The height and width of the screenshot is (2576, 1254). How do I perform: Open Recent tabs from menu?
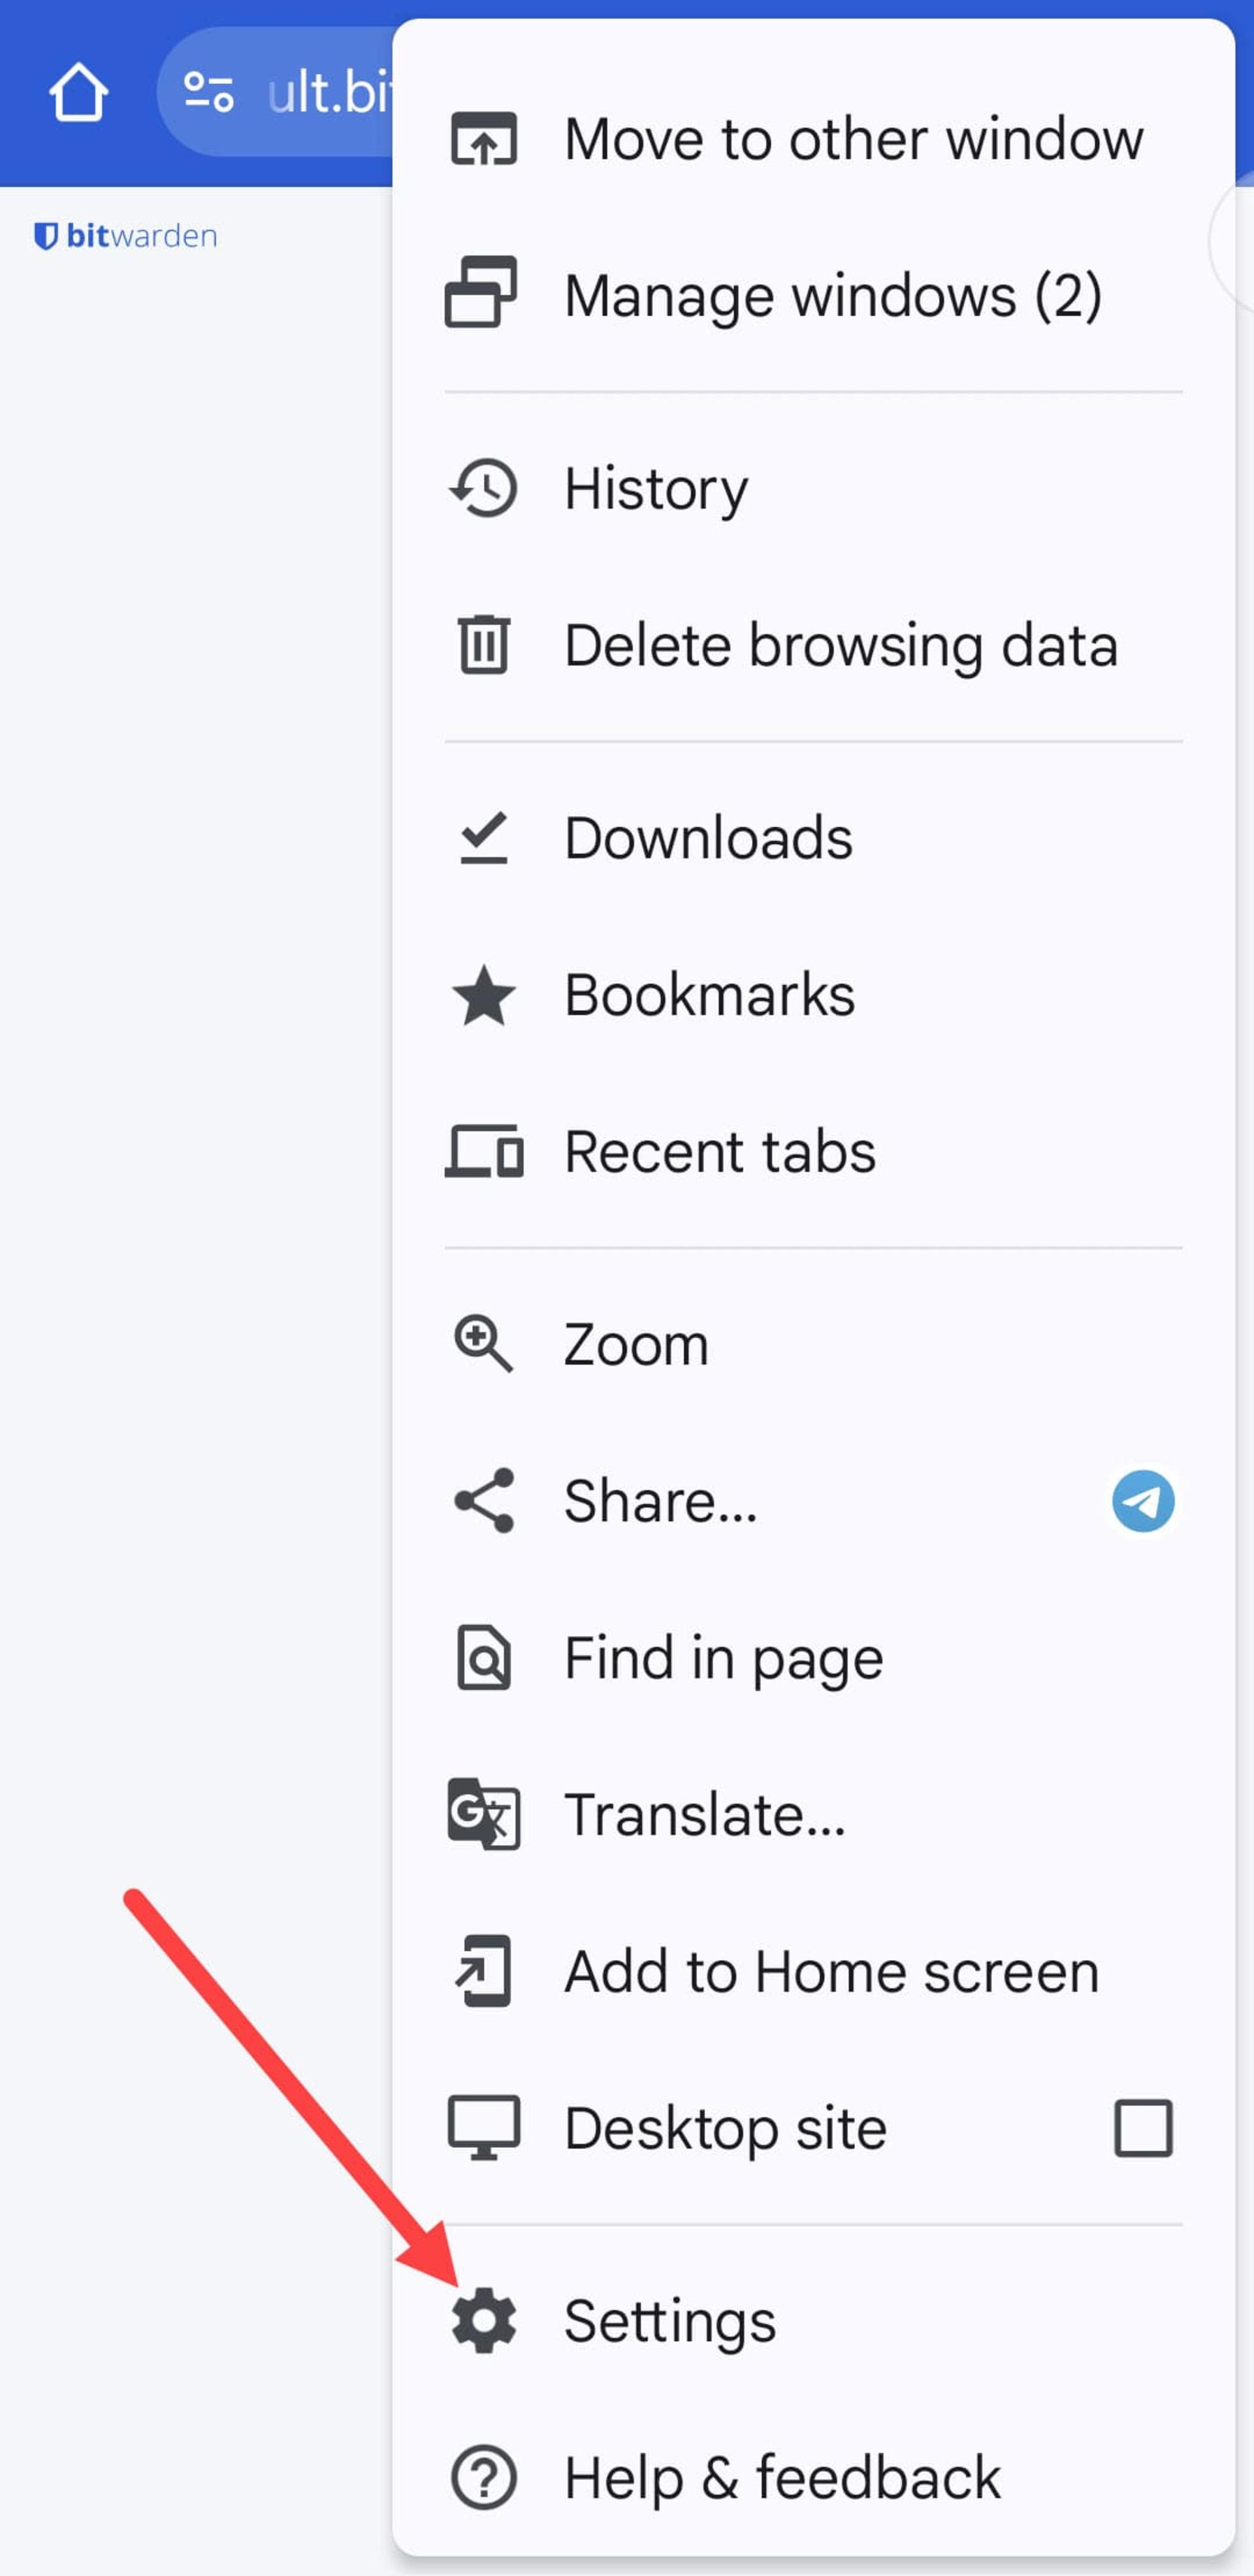click(x=813, y=1151)
